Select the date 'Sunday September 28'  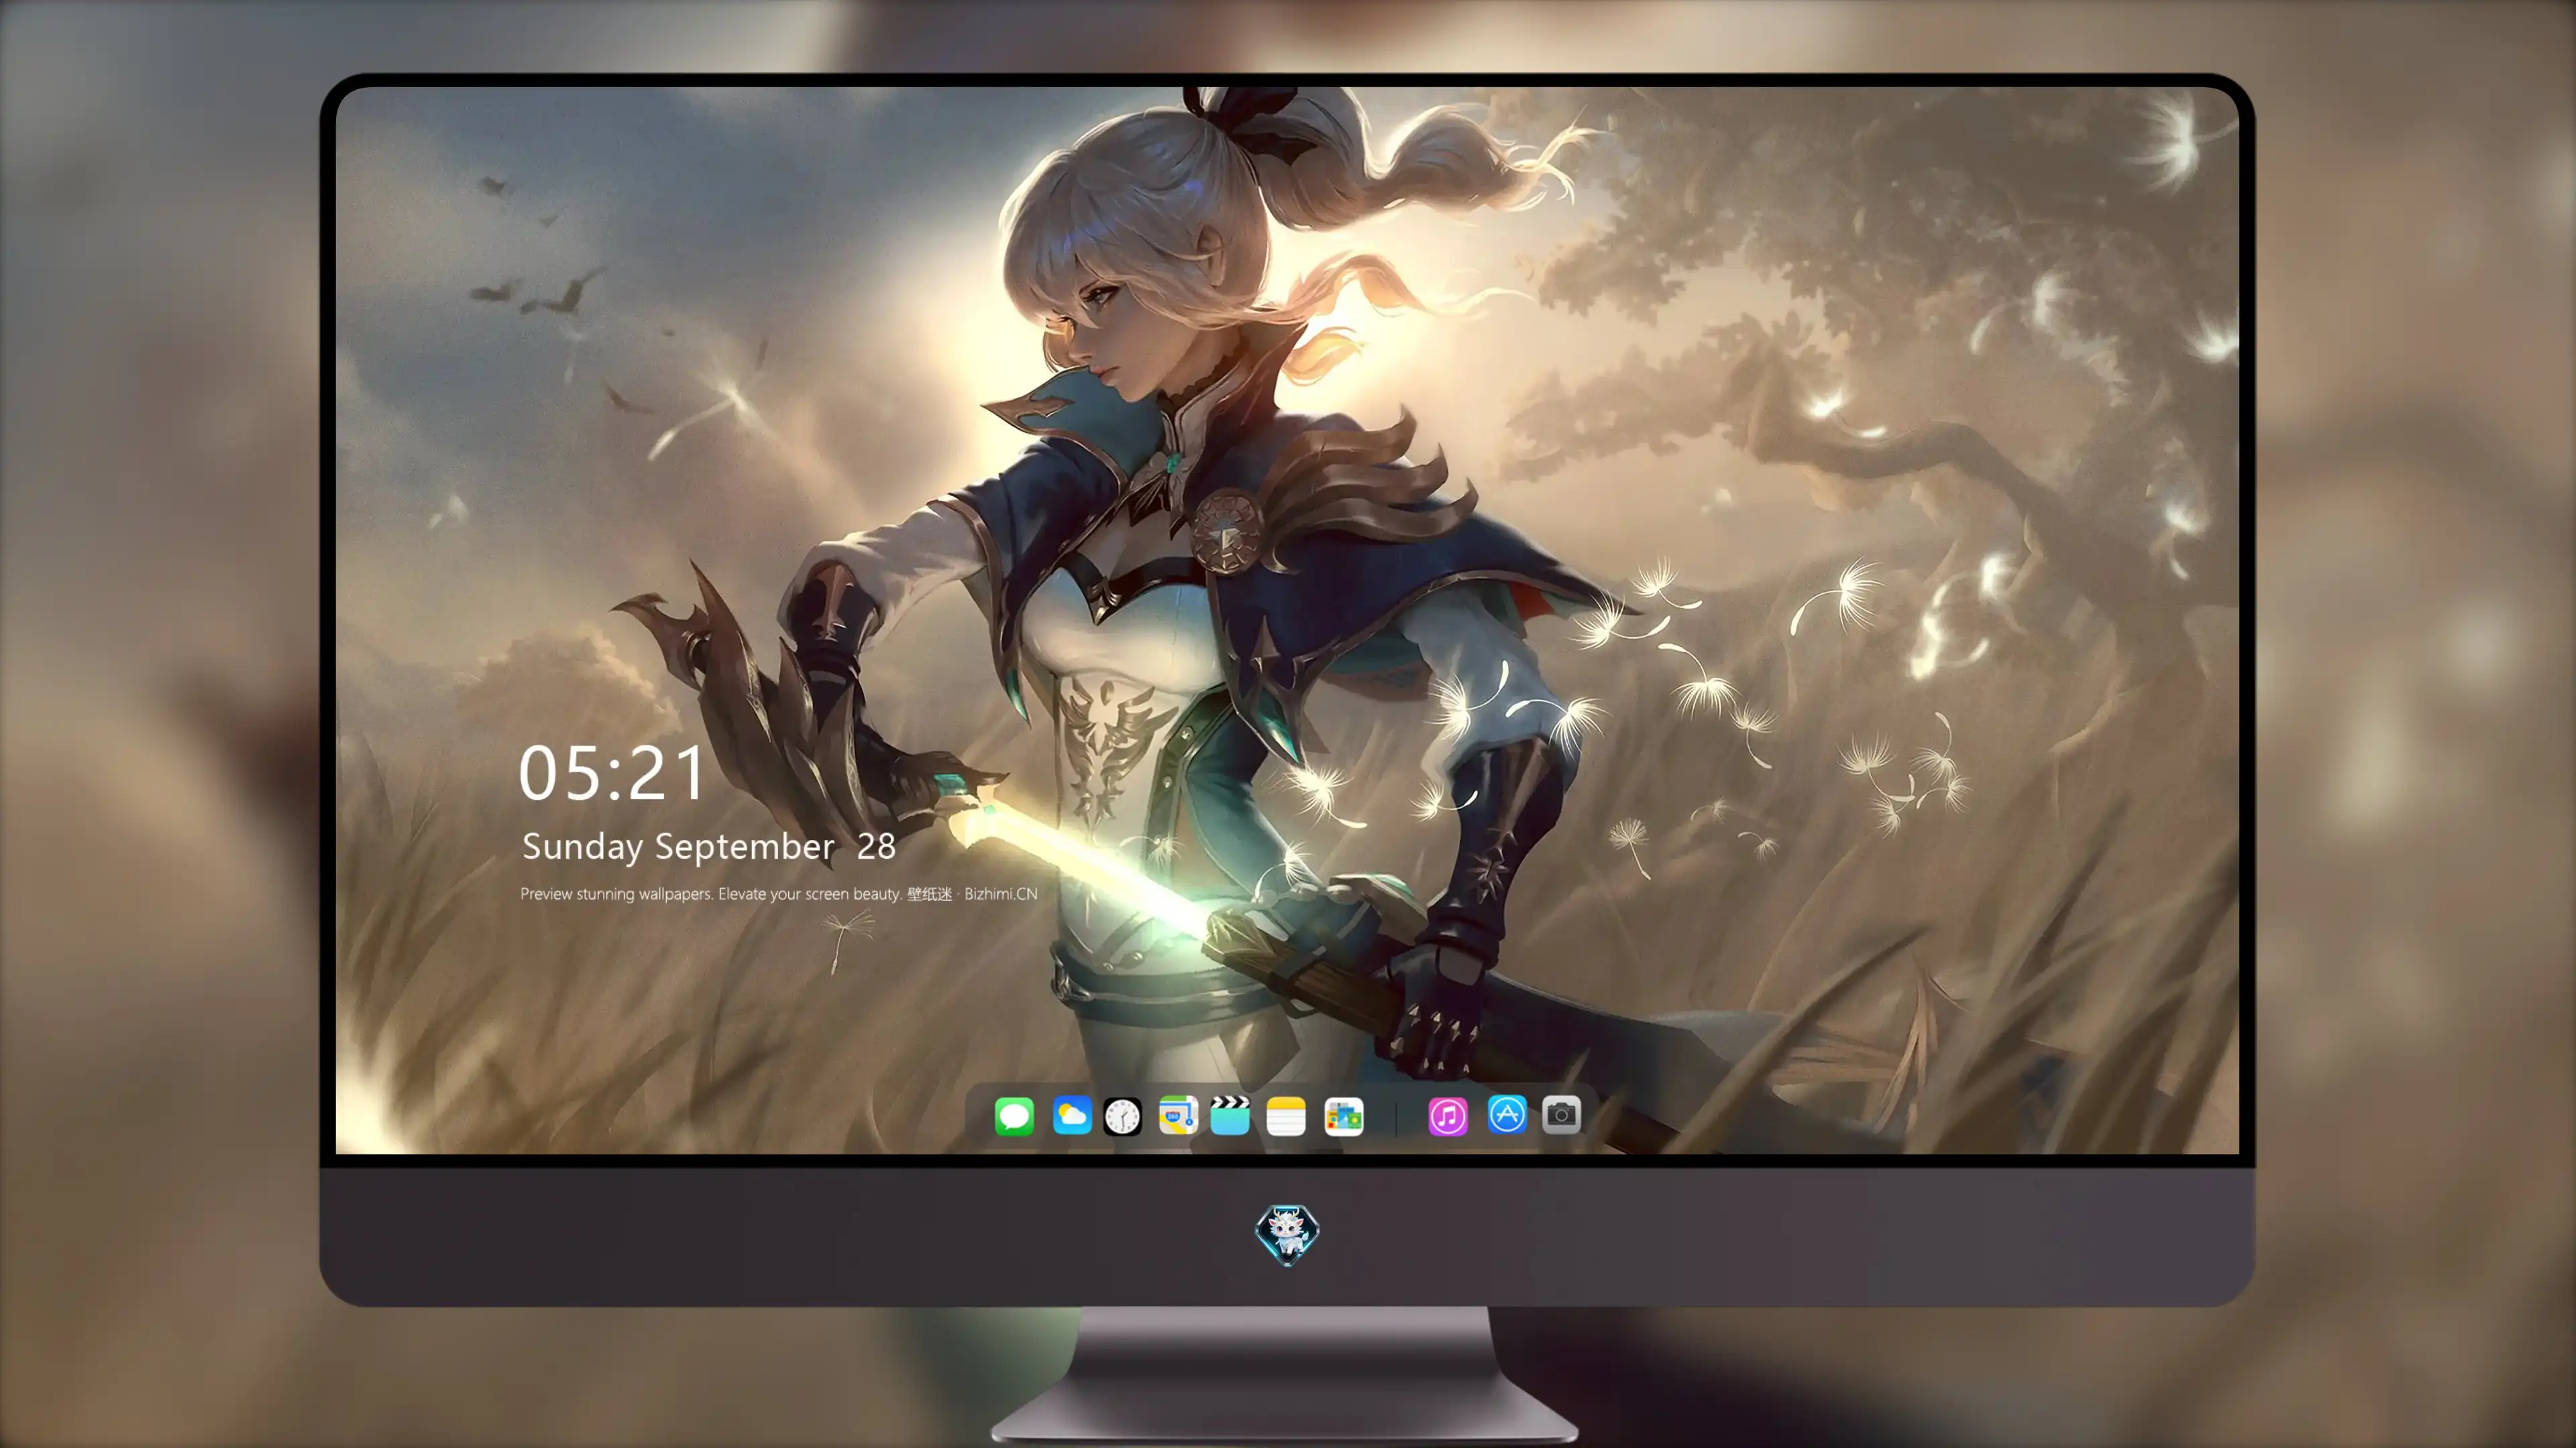click(x=709, y=847)
